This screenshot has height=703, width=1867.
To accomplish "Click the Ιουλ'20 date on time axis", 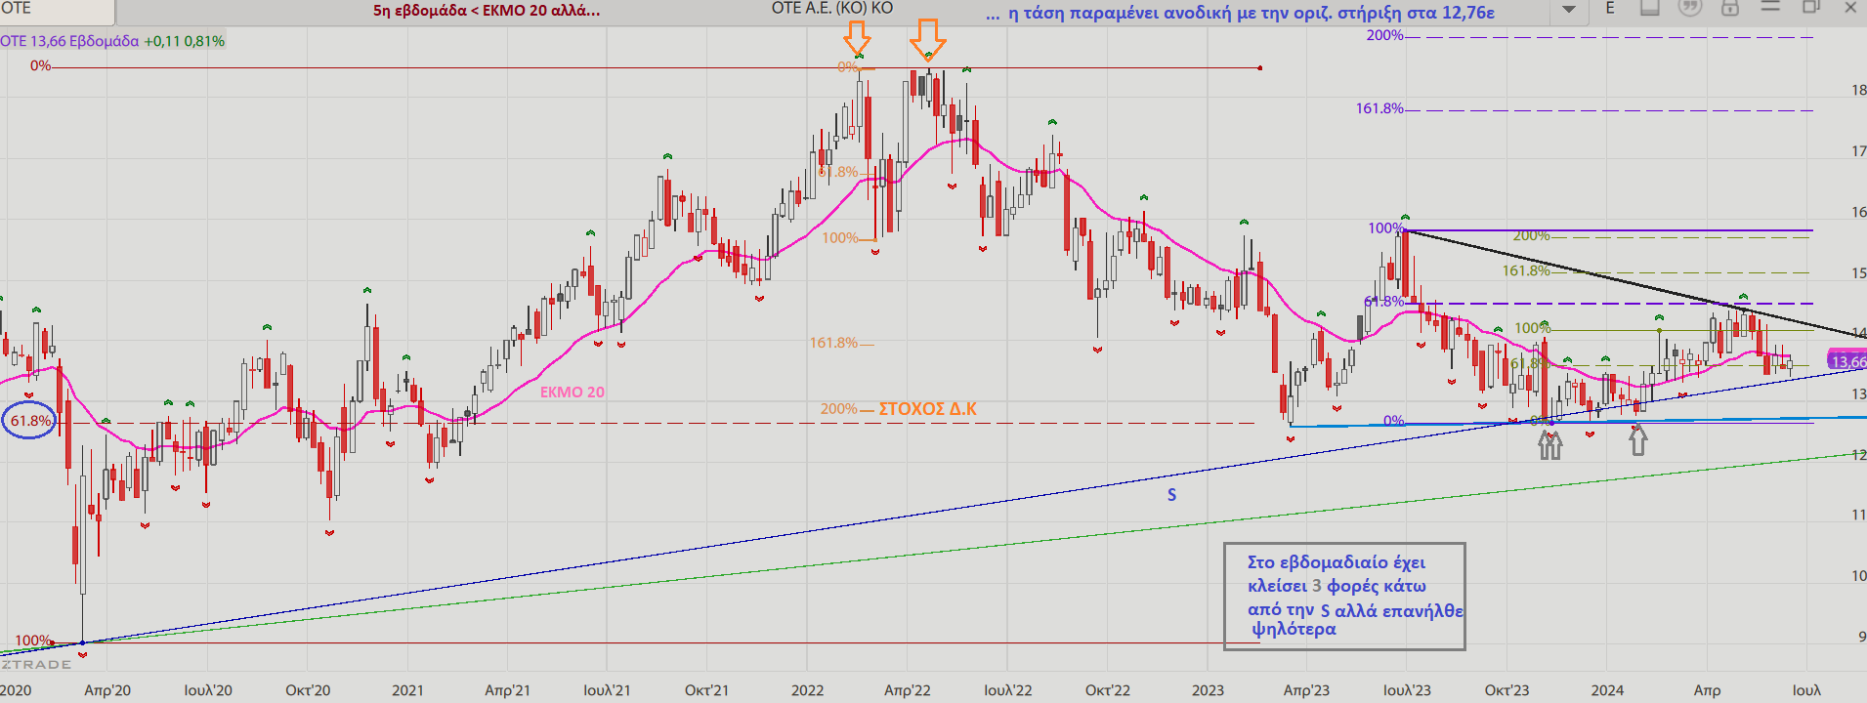I will tap(208, 690).
